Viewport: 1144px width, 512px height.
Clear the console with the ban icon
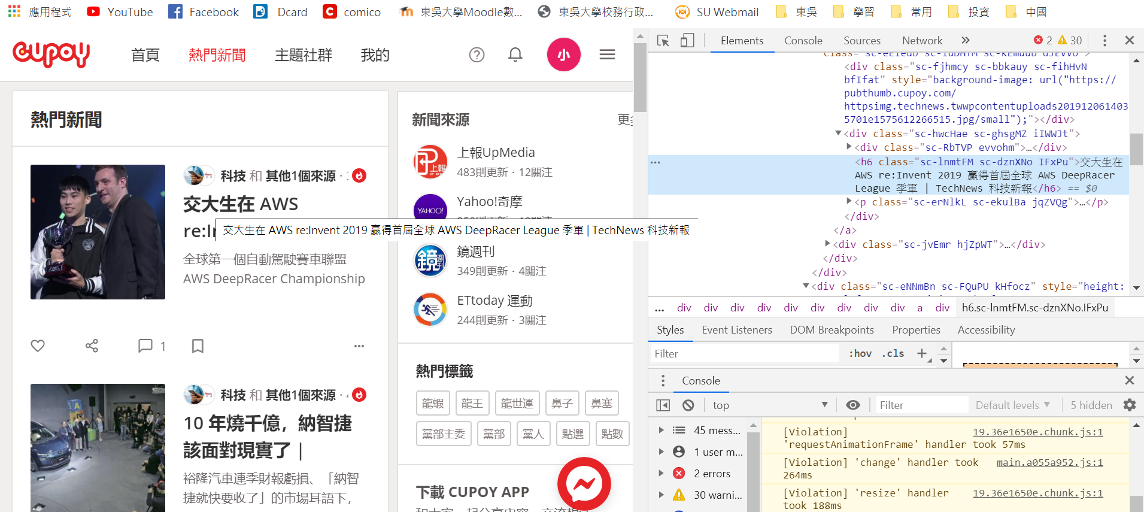688,405
